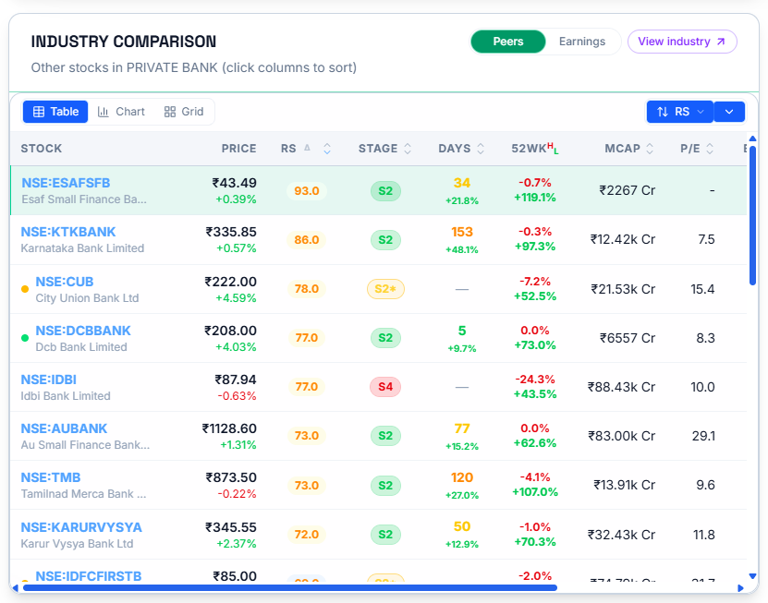Click the S2 stage badge for TMB
Viewport: 768px width, 603px height.
(x=385, y=486)
